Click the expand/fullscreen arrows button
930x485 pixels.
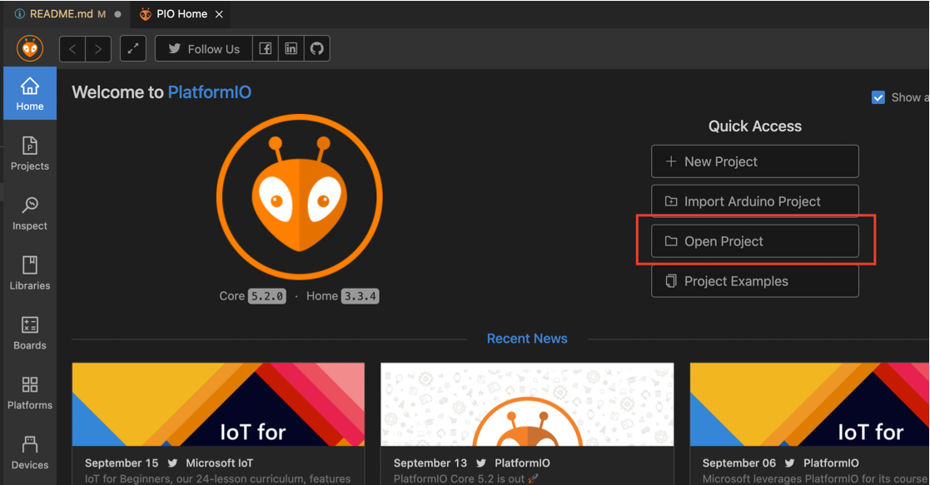tap(133, 48)
